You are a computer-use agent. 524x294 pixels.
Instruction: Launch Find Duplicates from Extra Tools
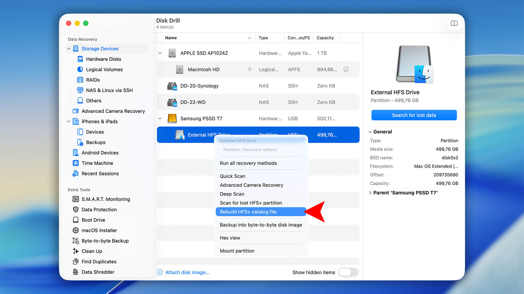click(99, 261)
